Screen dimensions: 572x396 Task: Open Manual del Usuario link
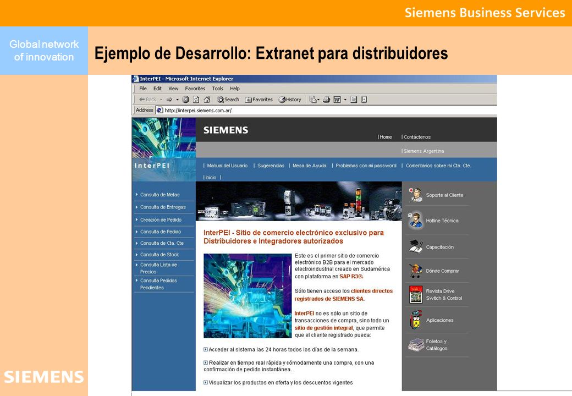coord(227,166)
